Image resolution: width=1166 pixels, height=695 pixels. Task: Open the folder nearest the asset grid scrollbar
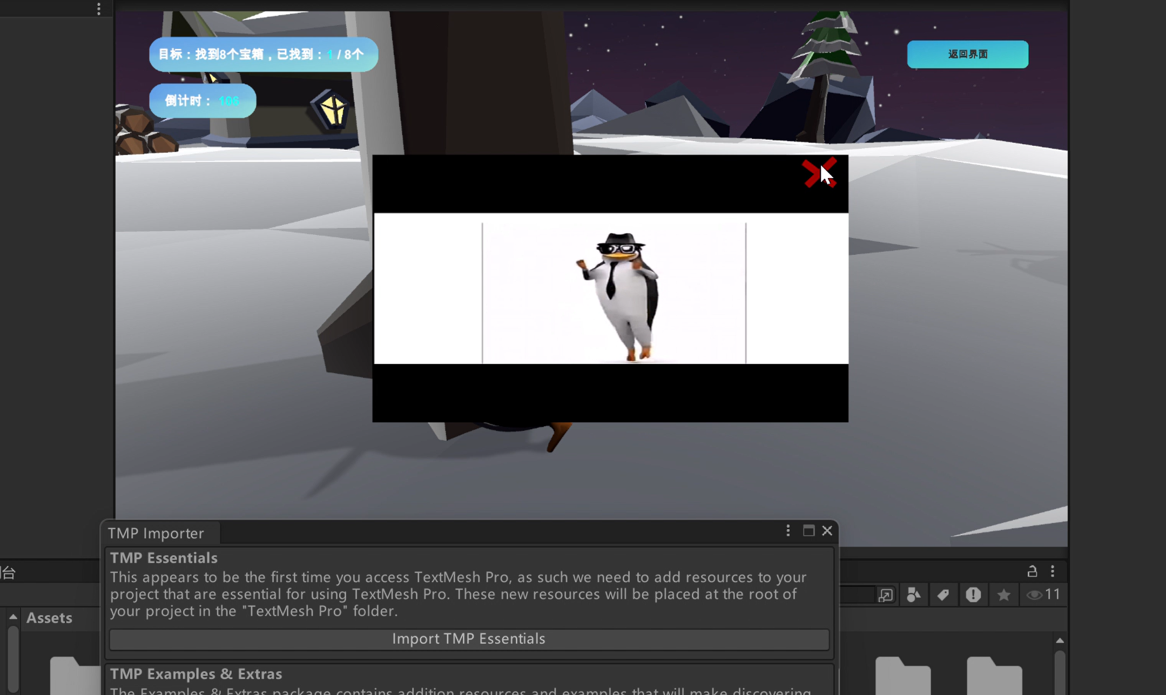pos(994,676)
